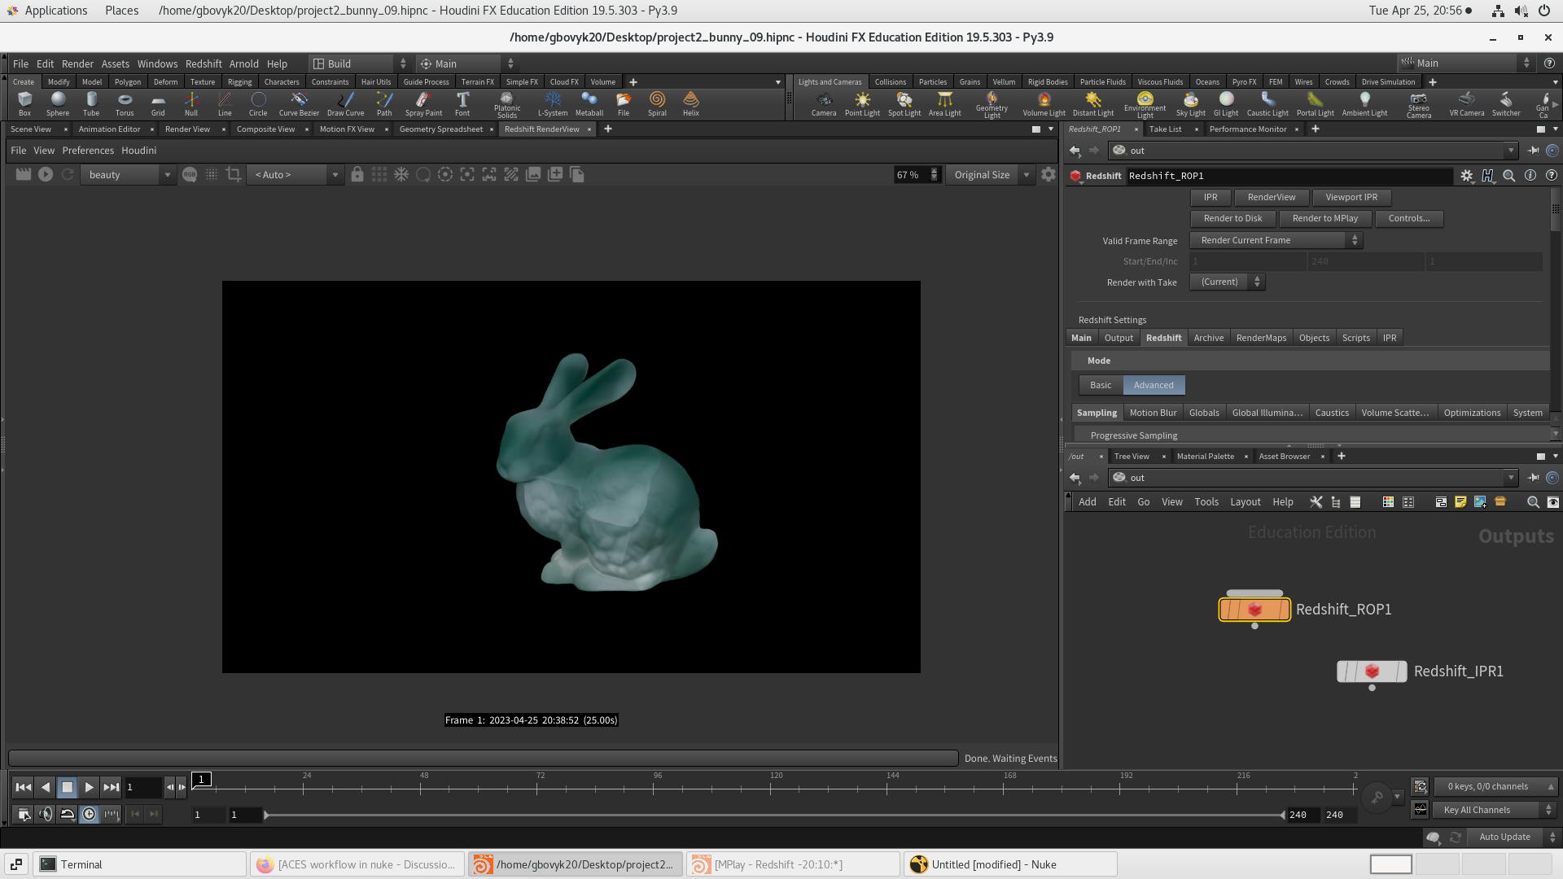1563x879 pixels.
Task: Select Advanced mode toggle
Action: [x=1154, y=385]
